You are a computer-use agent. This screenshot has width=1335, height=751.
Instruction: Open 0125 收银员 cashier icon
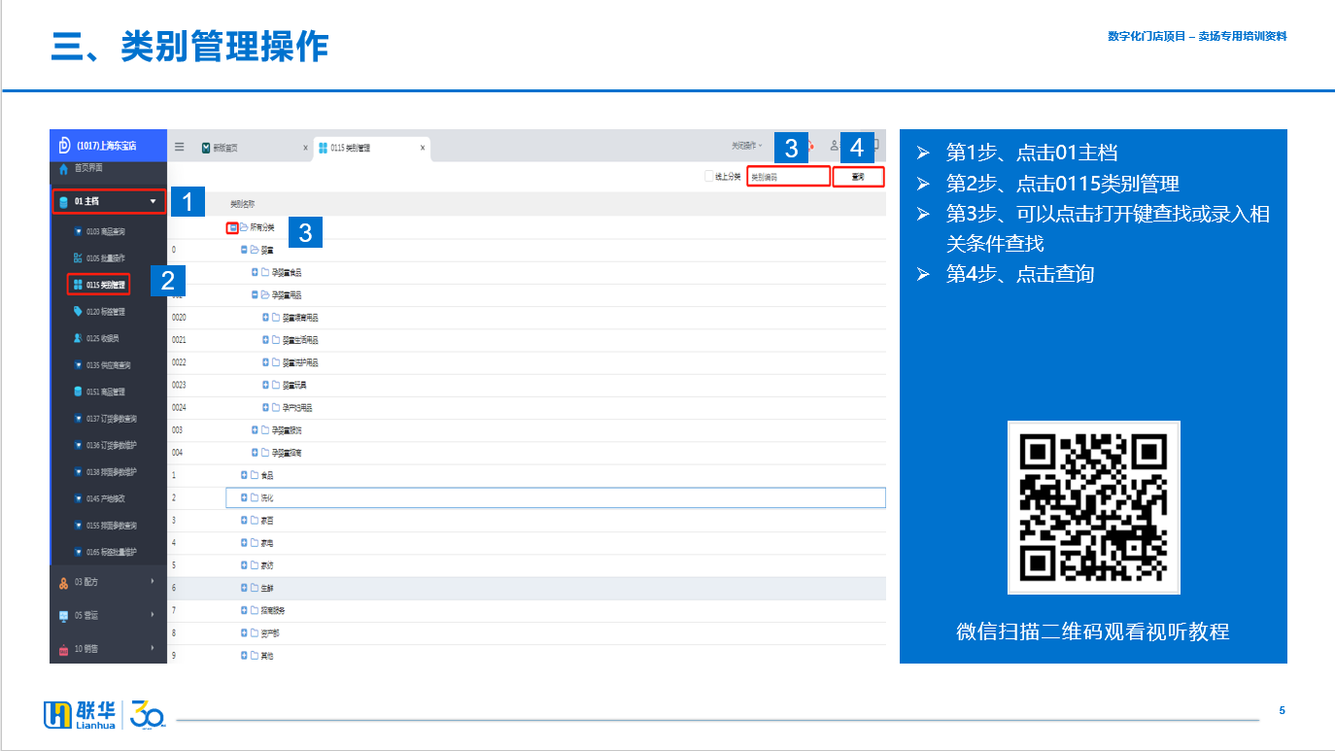(78, 338)
